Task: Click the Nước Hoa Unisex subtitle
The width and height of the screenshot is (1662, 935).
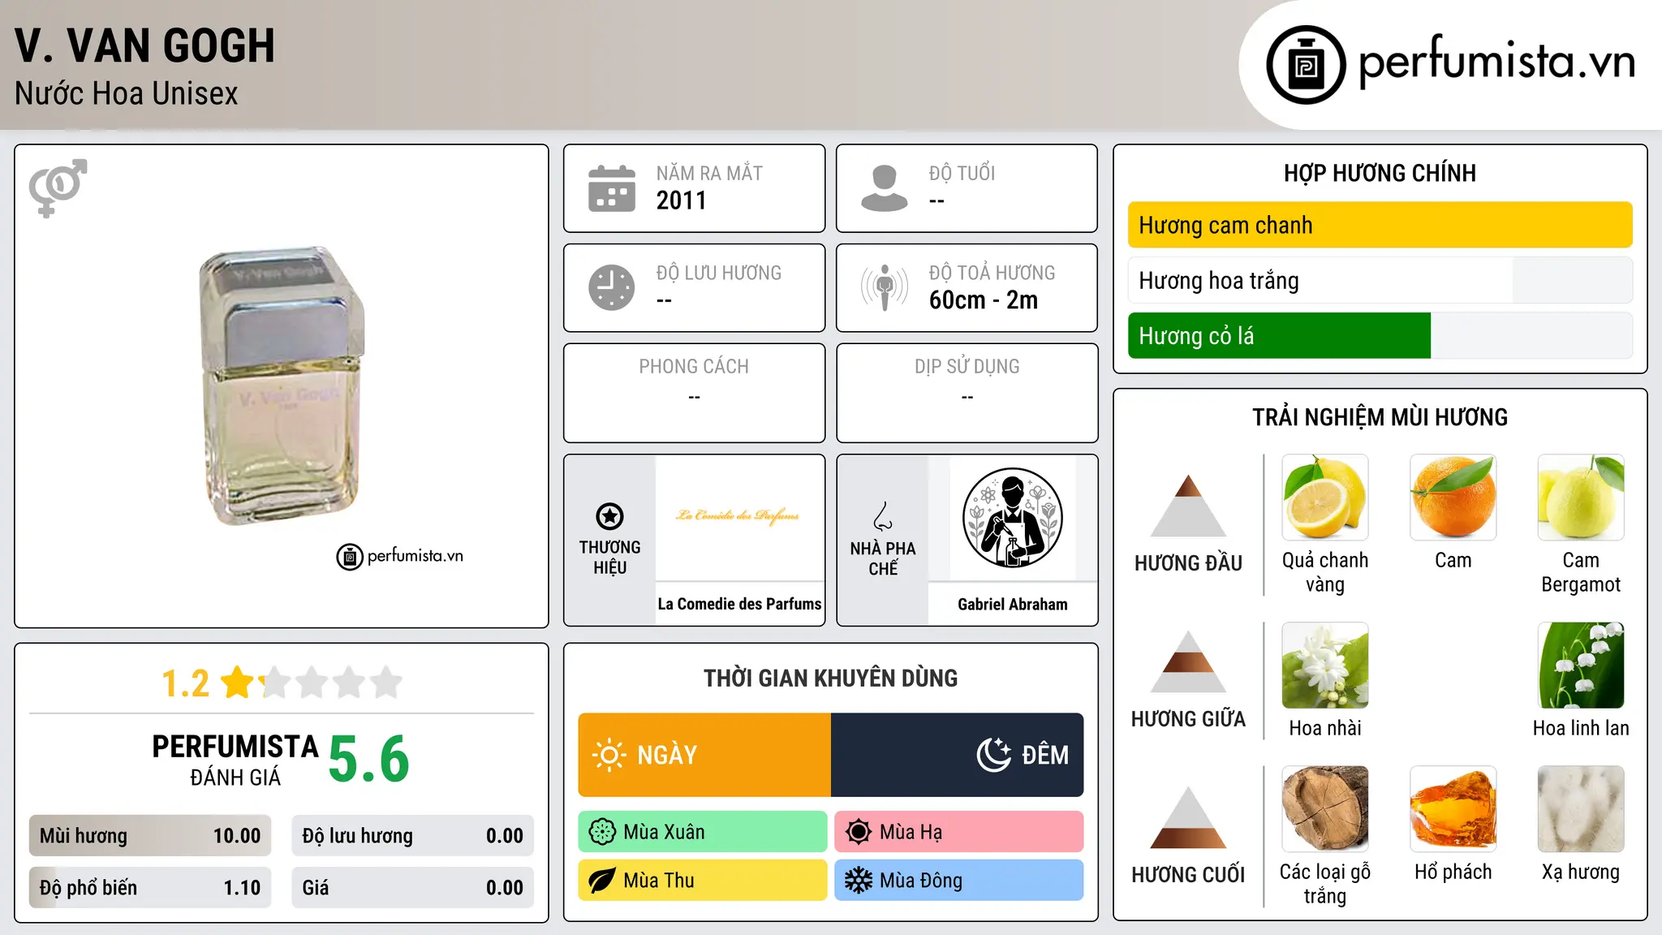Action: [127, 94]
